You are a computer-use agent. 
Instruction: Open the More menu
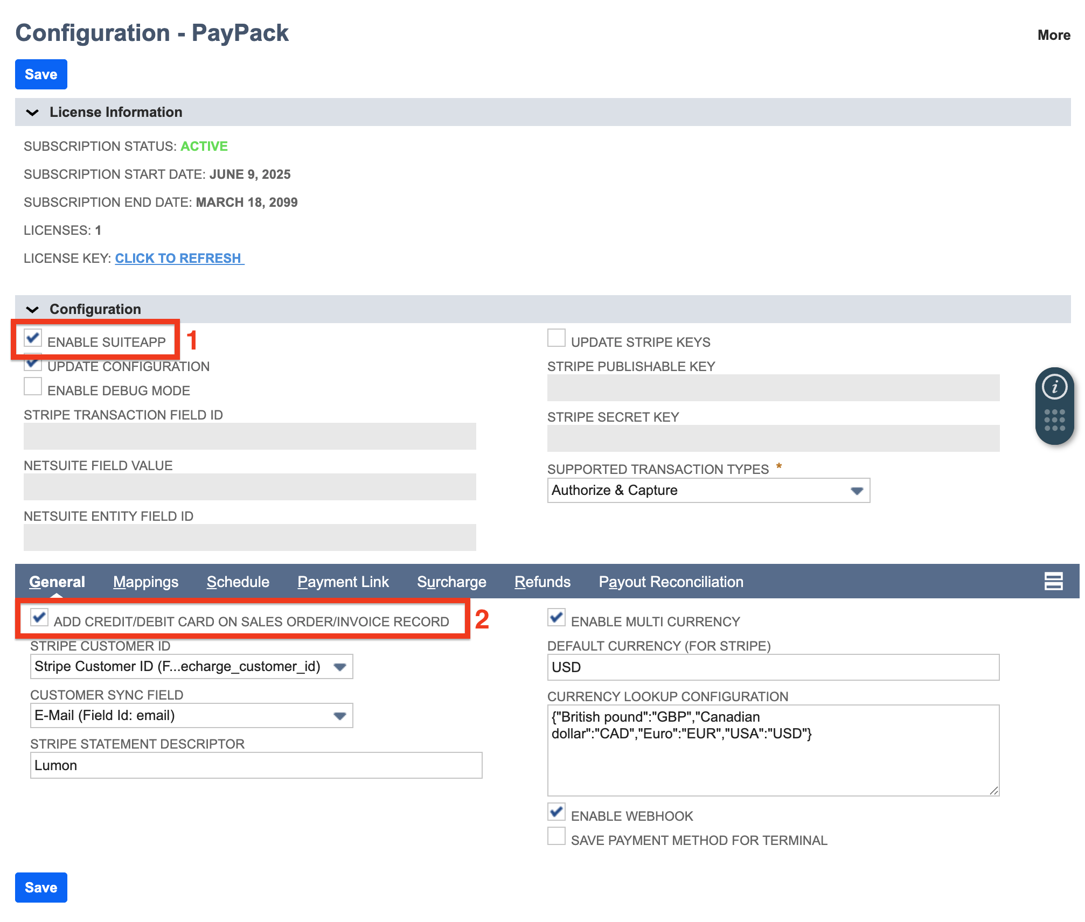click(x=1054, y=35)
